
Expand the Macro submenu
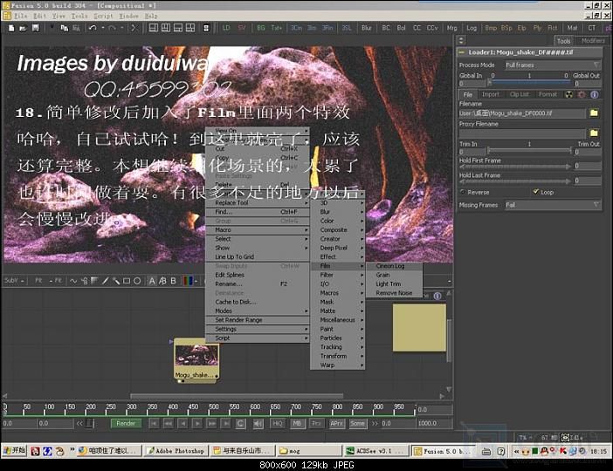(258, 230)
